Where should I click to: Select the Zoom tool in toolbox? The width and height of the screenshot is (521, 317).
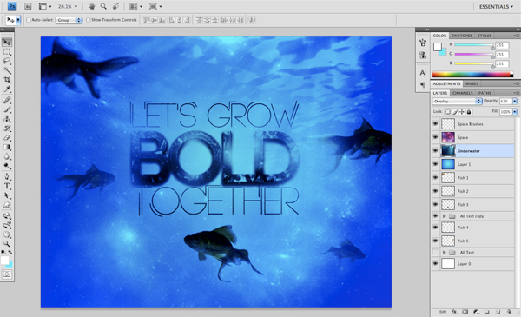click(x=7, y=244)
